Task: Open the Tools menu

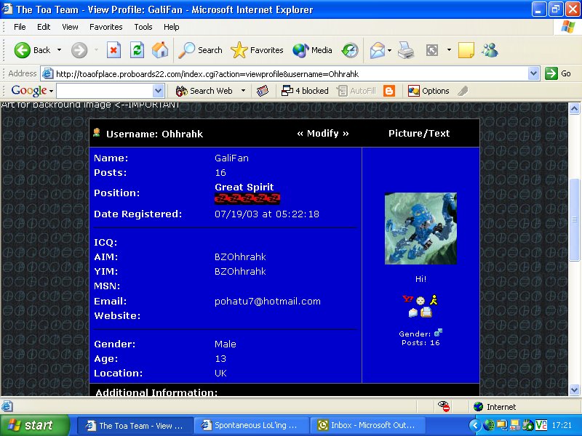Action: tap(143, 27)
